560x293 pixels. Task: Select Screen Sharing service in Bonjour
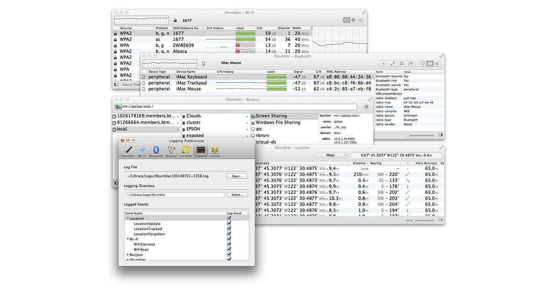pyautogui.click(x=284, y=116)
